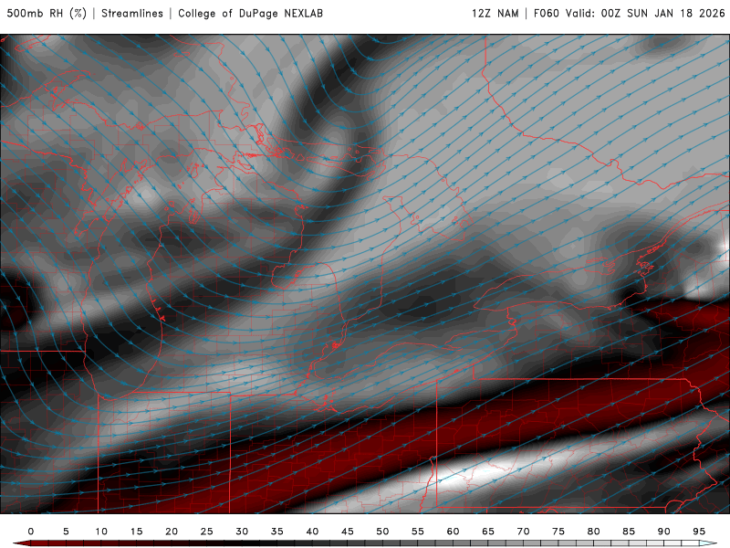Screen dimensions: 730x548
Task: Click 'College of DuPage NEXLAB' text
Action: click(250, 14)
